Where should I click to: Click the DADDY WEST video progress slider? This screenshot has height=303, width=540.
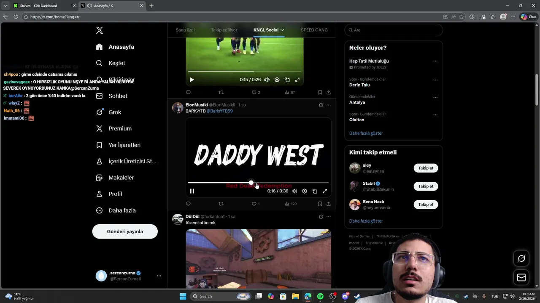pos(258,183)
